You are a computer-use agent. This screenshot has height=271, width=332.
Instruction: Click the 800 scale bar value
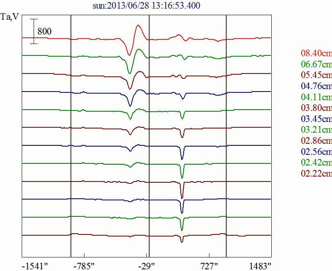pyautogui.click(x=44, y=31)
